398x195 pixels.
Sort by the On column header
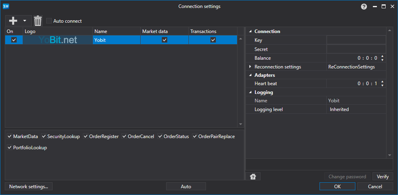point(14,31)
